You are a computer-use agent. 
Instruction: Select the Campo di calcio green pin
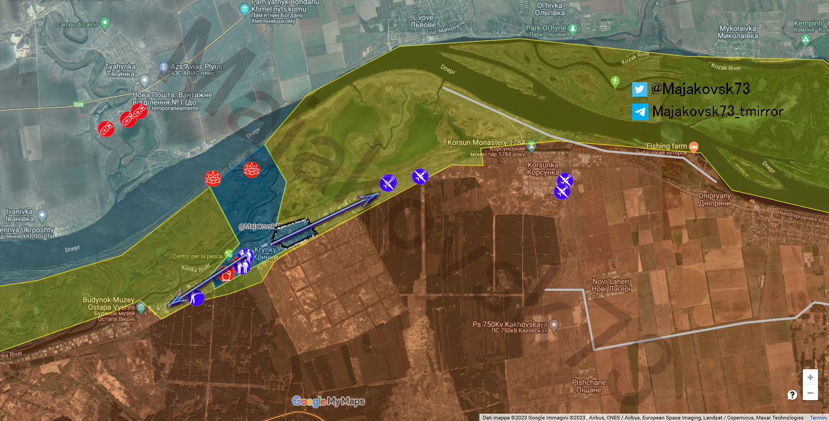[x=105, y=23]
